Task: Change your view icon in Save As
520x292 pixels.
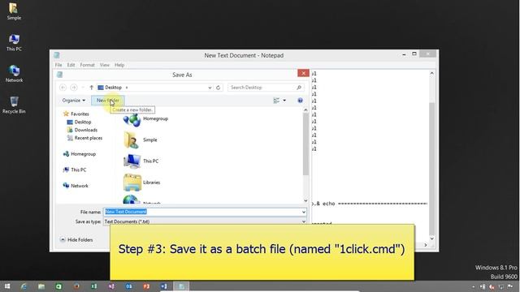Action: tap(276, 101)
